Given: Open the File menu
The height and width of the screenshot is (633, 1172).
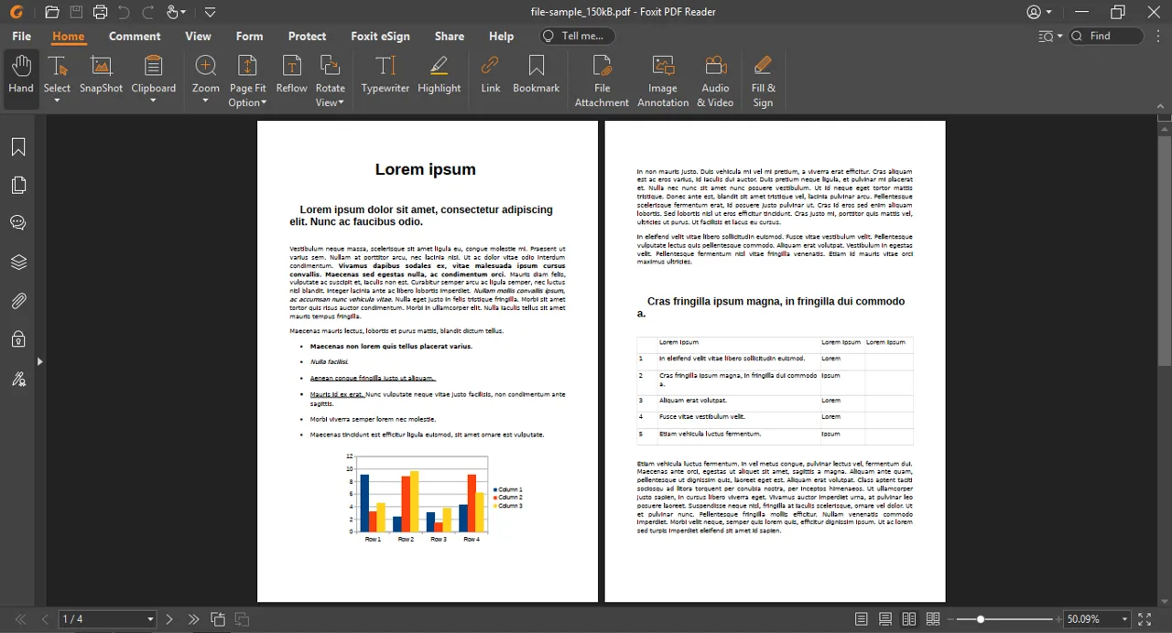Looking at the screenshot, I should pyautogui.click(x=22, y=36).
